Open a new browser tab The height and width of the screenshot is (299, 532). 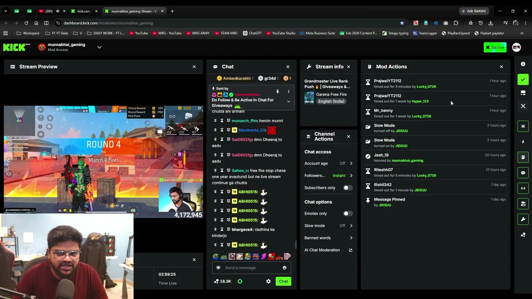point(172,11)
